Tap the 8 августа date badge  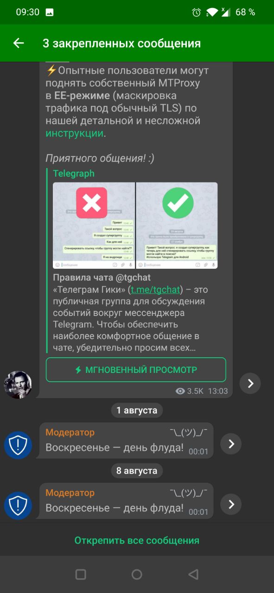pyautogui.click(x=137, y=471)
